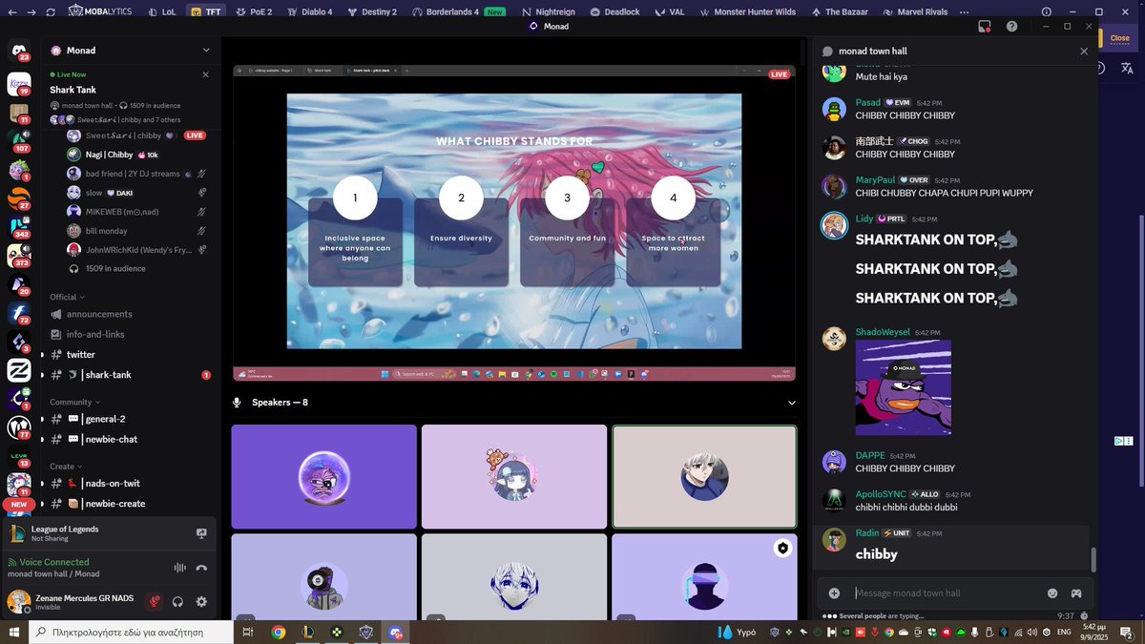Open MaryPaul's profile from chat username
Viewport: 1145px width, 644px height.
pyautogui.click(x=875, y=179)
